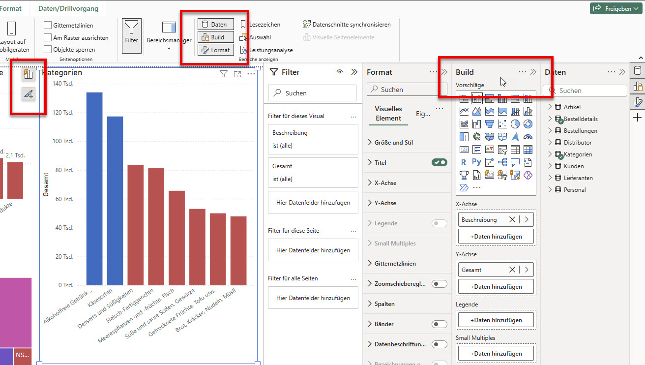Open focus mode on the Kategorien chart
This screenshot has height=365, width=645.
[237, 74]
